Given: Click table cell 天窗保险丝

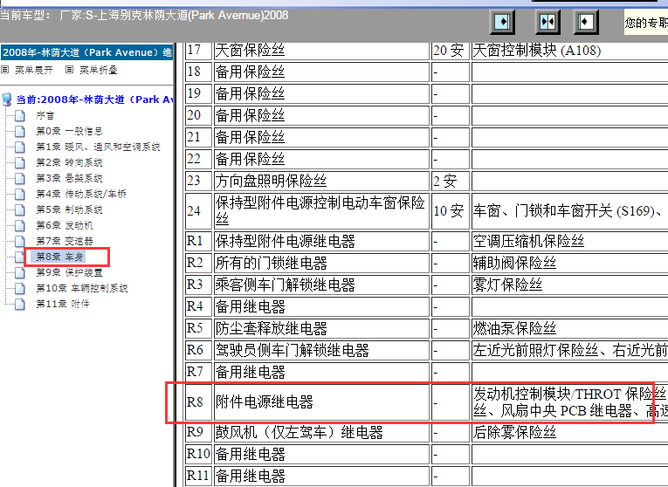Looking at the screenshot, I should click(321, 51).
